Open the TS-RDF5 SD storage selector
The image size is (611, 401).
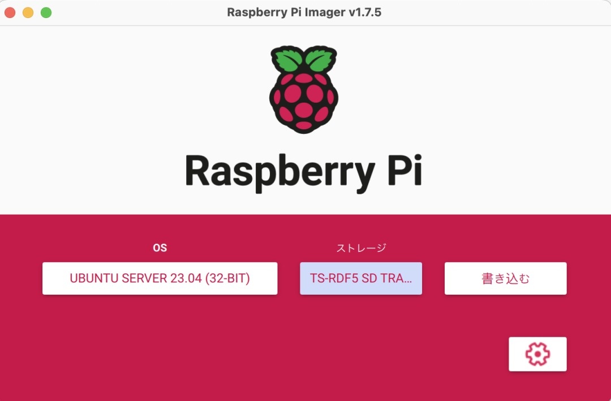click(x=361, y=278)
